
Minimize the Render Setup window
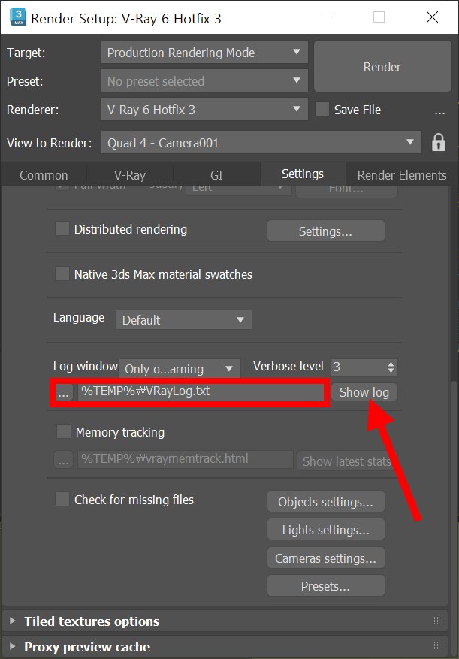[327, 17]
